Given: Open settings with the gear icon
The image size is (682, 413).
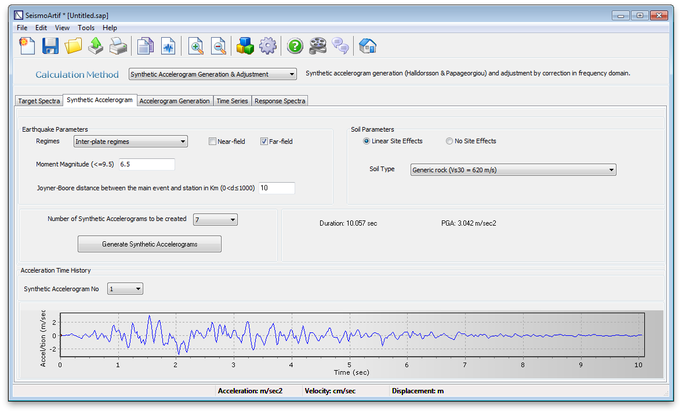Looking at the screenshot, I should click(x=267, y=46).
